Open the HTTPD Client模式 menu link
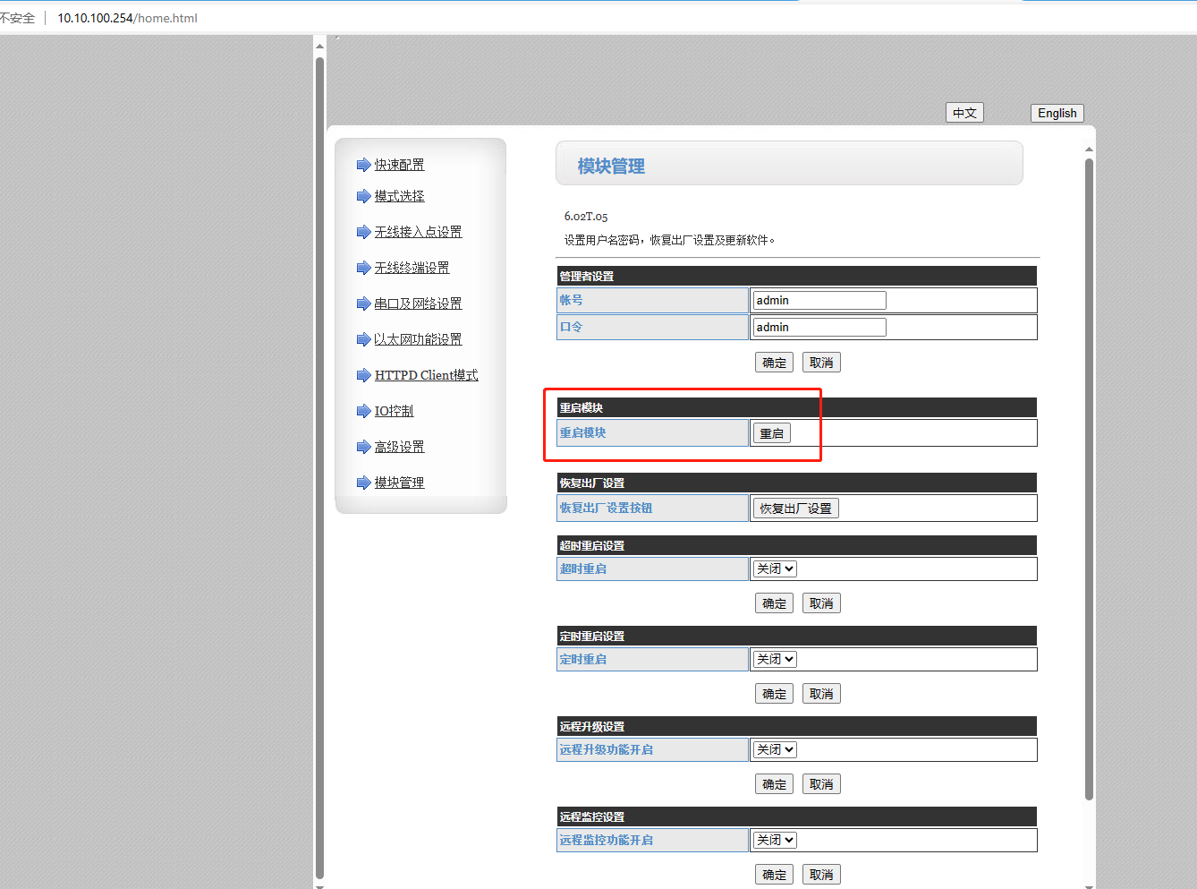This screenshot has width=1197, height=889. (x=426, y=375)
